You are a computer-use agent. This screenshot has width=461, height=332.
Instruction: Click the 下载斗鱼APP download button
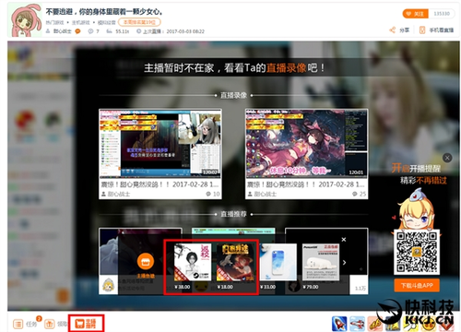click(417, 286)
